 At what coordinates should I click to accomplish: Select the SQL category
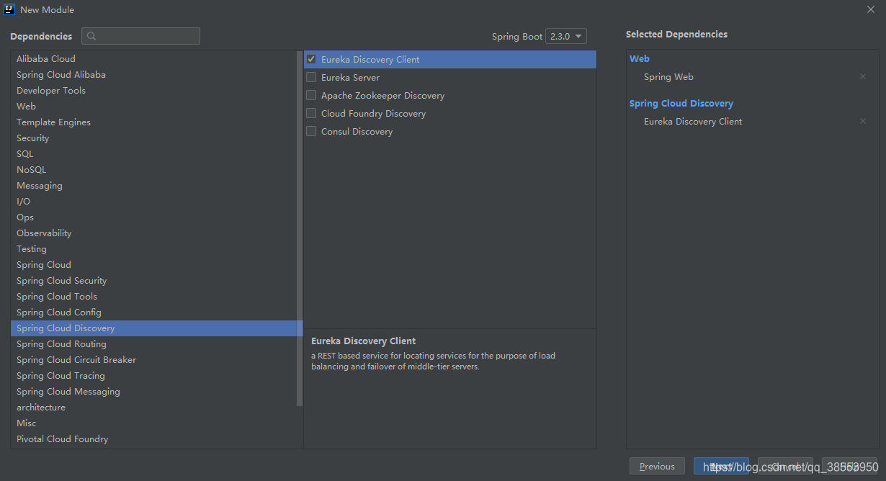154,154
